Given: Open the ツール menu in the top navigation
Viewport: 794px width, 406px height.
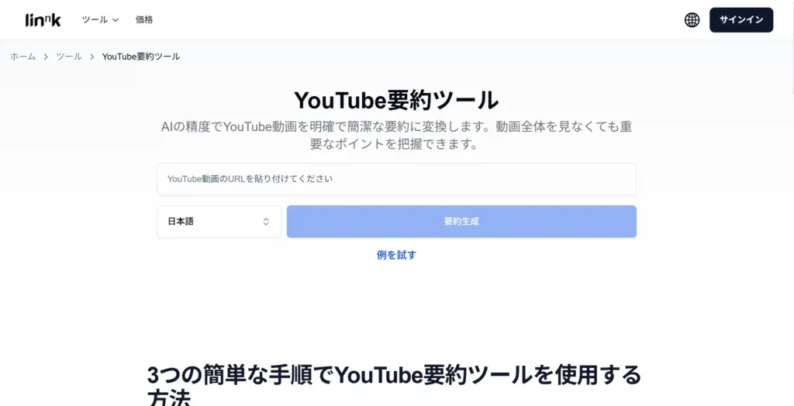Looking at the screenshot, I should point(100,19).
